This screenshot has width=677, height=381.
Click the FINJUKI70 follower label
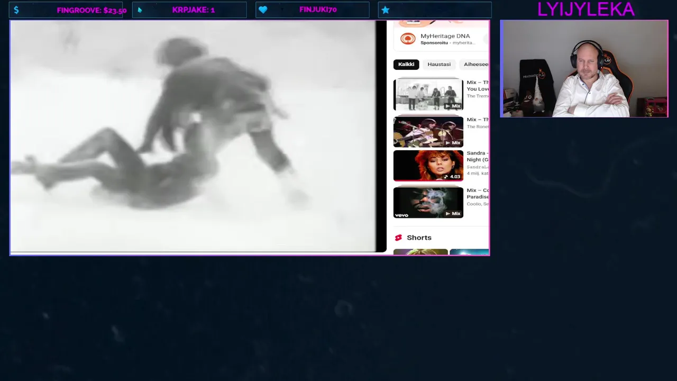point(318,10)
